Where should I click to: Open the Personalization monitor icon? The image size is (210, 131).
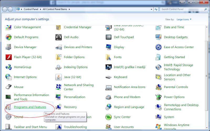pyautogui.click(x=59, y=97)
